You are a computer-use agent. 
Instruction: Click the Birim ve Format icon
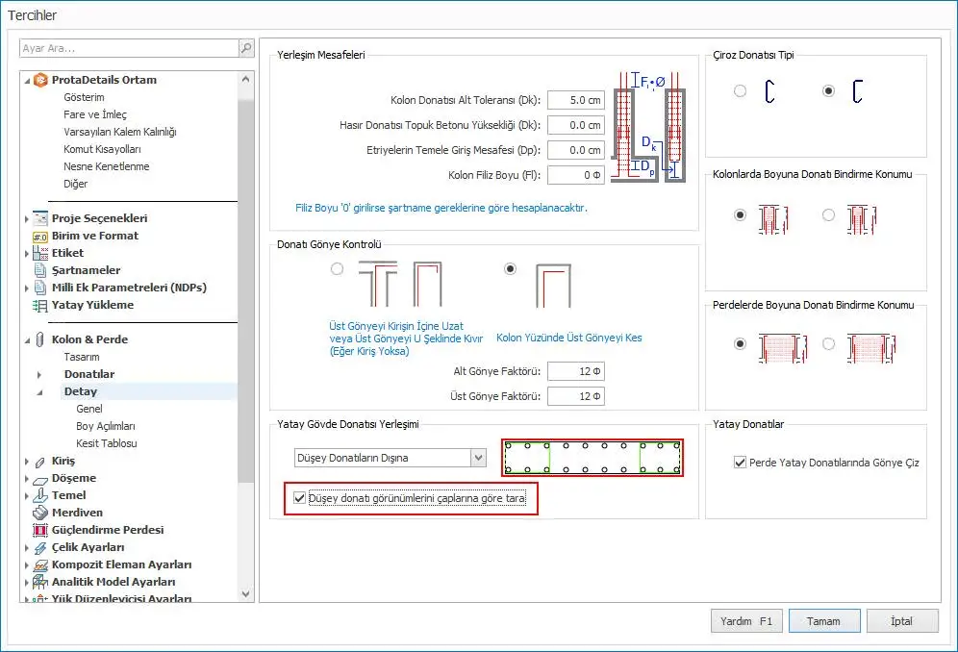tap(40, 236)
